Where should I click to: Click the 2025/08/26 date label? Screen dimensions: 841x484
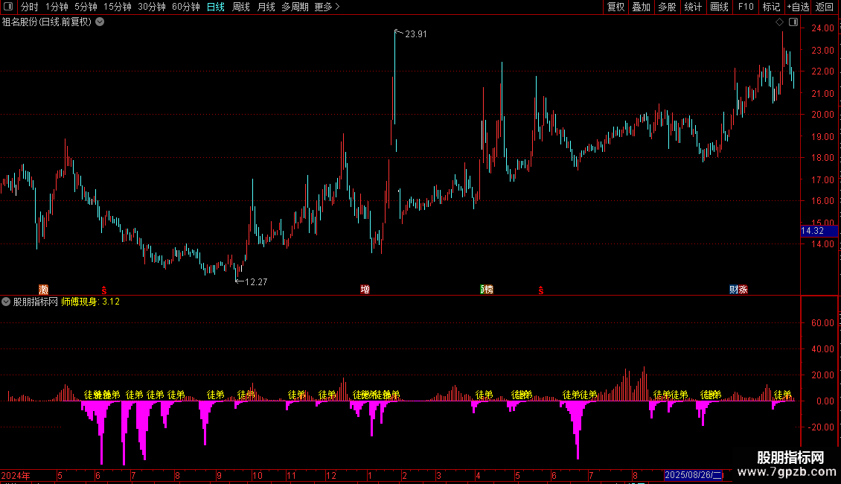[693, 475]
